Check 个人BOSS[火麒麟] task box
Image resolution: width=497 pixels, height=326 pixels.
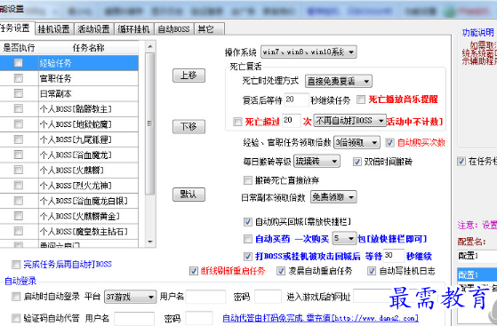click(19, 170)
